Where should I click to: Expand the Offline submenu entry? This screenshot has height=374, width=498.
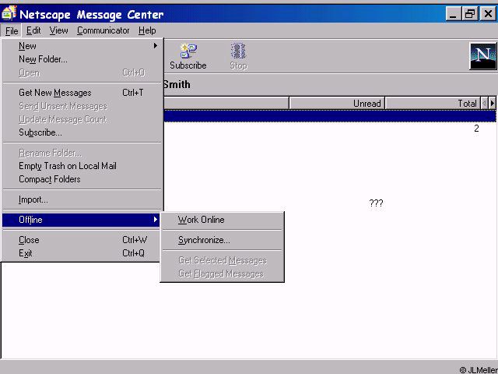(81, 220)
